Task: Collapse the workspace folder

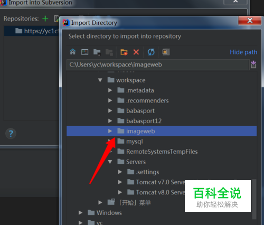Action: (x=100, y=80)
